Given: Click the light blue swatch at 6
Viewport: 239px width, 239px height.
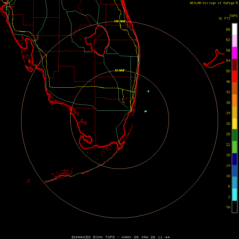Looking at the screenshot, I should pyautogui.click(x=234, y=183).
